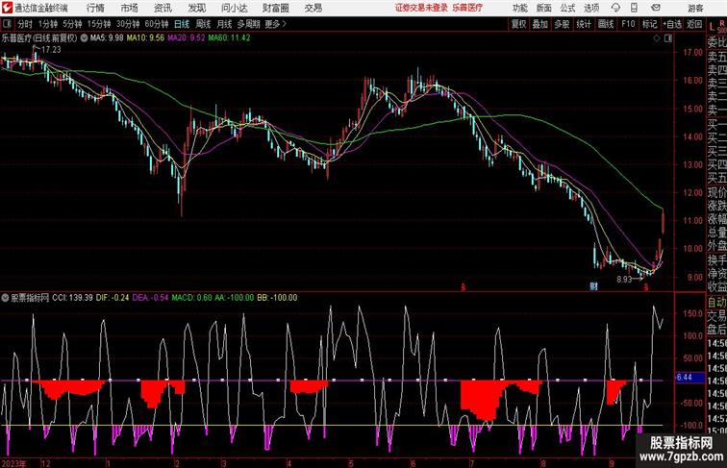Open the 功能 menu
This screenshot has width=727, height=468.
point(520,8)
